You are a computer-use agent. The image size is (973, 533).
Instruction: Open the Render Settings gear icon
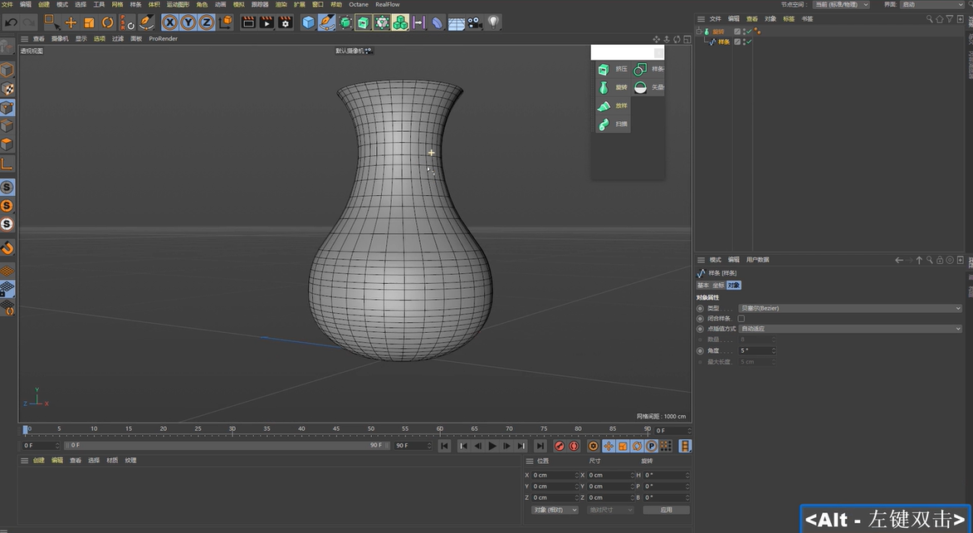(x=286, y=22)
